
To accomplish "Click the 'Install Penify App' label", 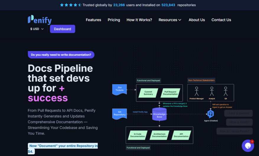I will pyautogui.click(x=140, y=112).
